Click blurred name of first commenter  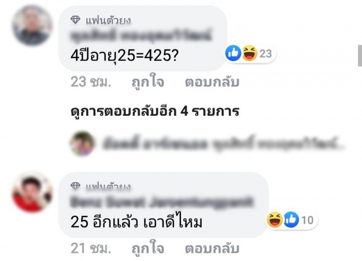tap(141, 36)
